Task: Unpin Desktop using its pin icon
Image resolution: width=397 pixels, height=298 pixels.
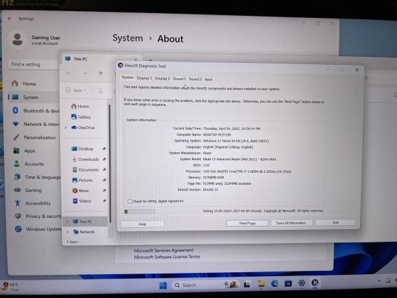Action: (x=104, y=149)
